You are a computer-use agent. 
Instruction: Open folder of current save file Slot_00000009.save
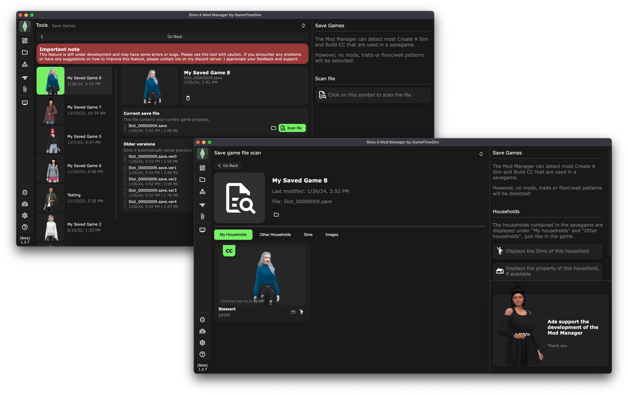(x=273, y=128)
